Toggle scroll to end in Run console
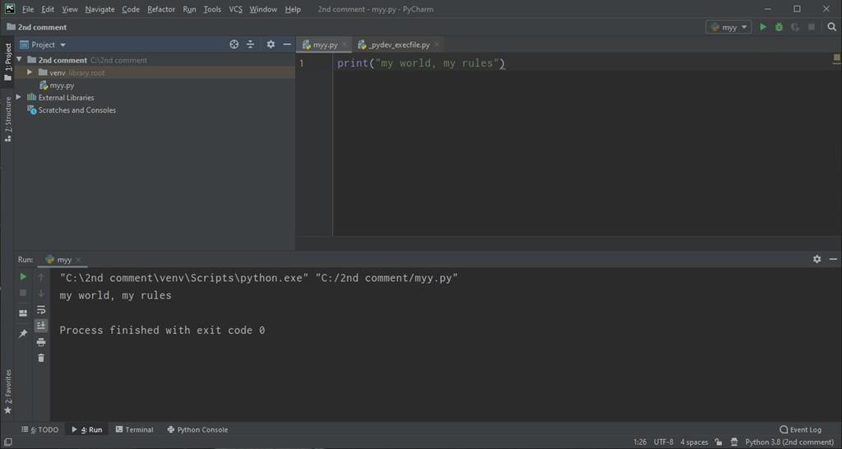The height and width of the screenshot is (449, 842). (41, 326)
